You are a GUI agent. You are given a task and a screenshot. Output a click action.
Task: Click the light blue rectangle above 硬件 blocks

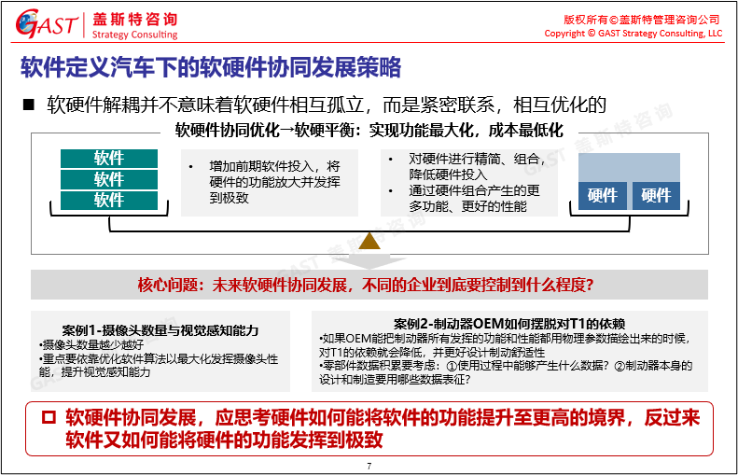pyautogui.click(x=630, y=166)
